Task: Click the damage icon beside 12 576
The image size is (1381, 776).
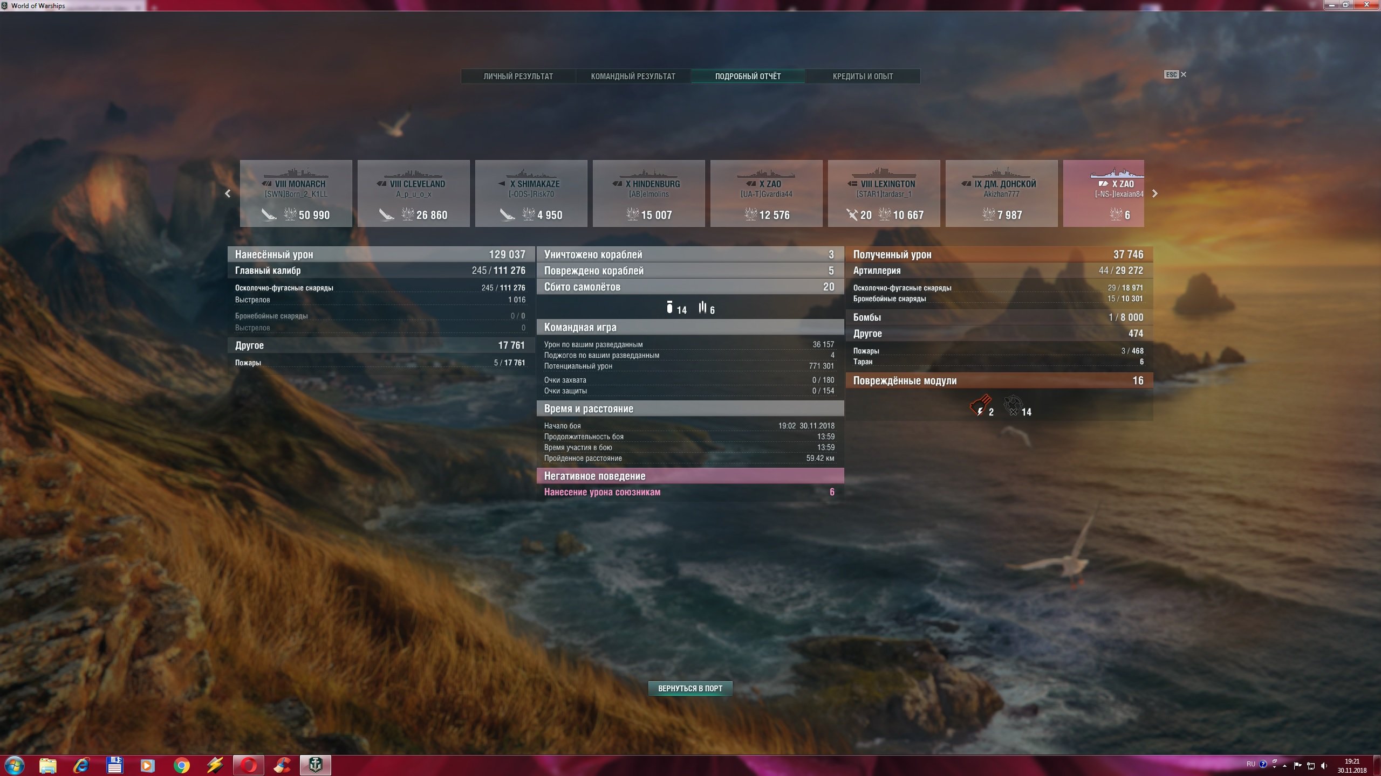Action: (x=750, y=214)
